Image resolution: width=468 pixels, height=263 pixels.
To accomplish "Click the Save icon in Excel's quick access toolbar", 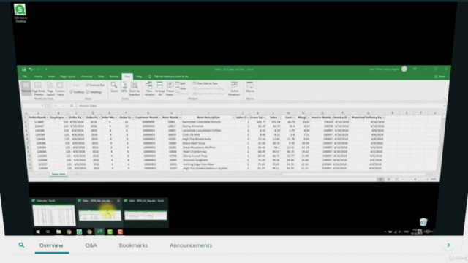I will click(x=24, y=69).
